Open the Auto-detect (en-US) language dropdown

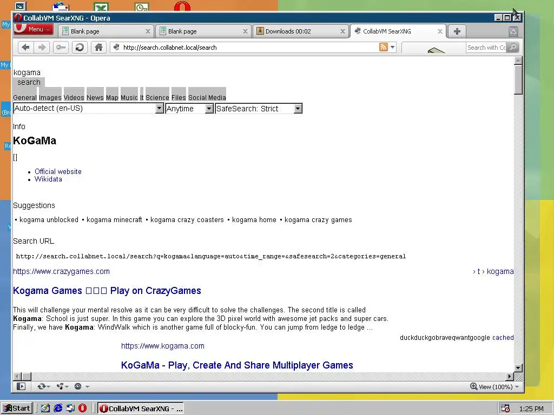(x=88, y=108)
